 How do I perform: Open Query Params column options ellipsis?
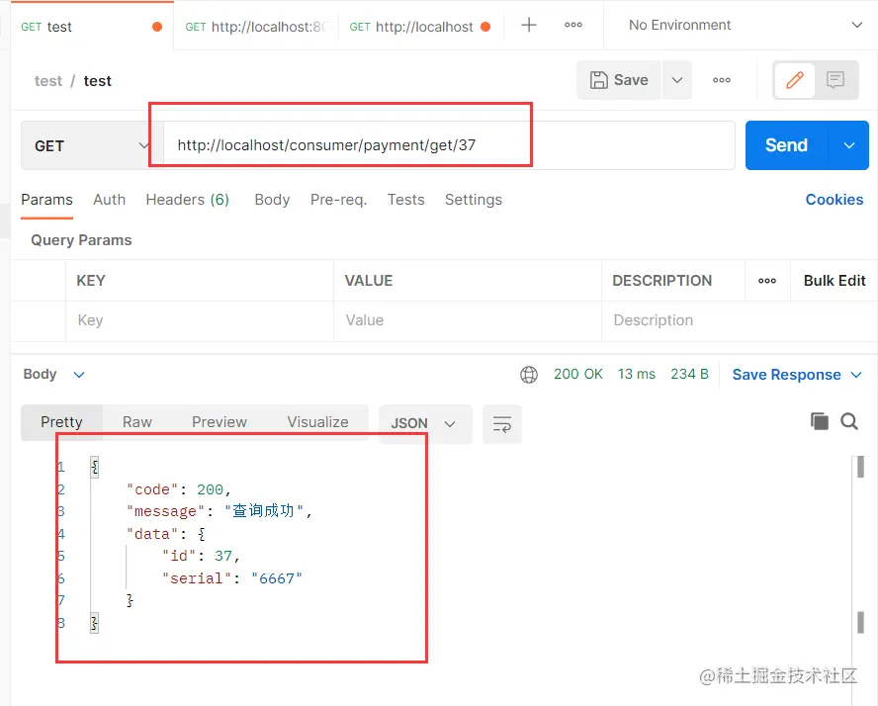click(x=767, y=281)
